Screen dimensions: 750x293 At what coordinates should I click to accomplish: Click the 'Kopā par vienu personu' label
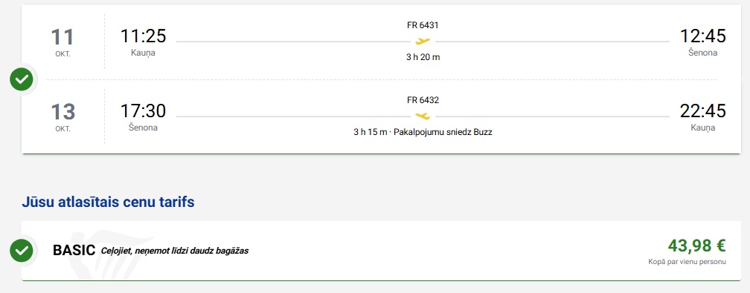click(687, 262)
